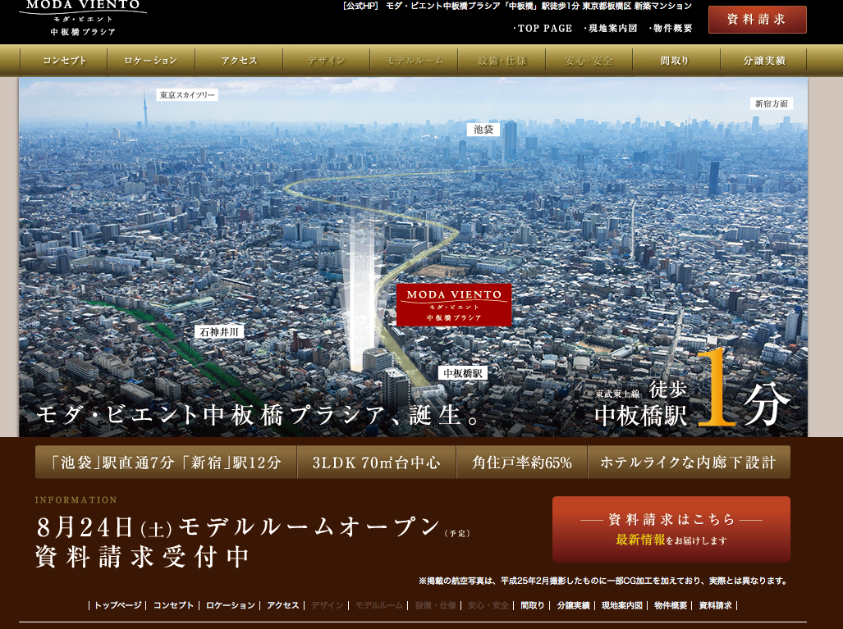Click the red 資料請求 button at top right
The image size is (843, 629).
tap(757, 20)
